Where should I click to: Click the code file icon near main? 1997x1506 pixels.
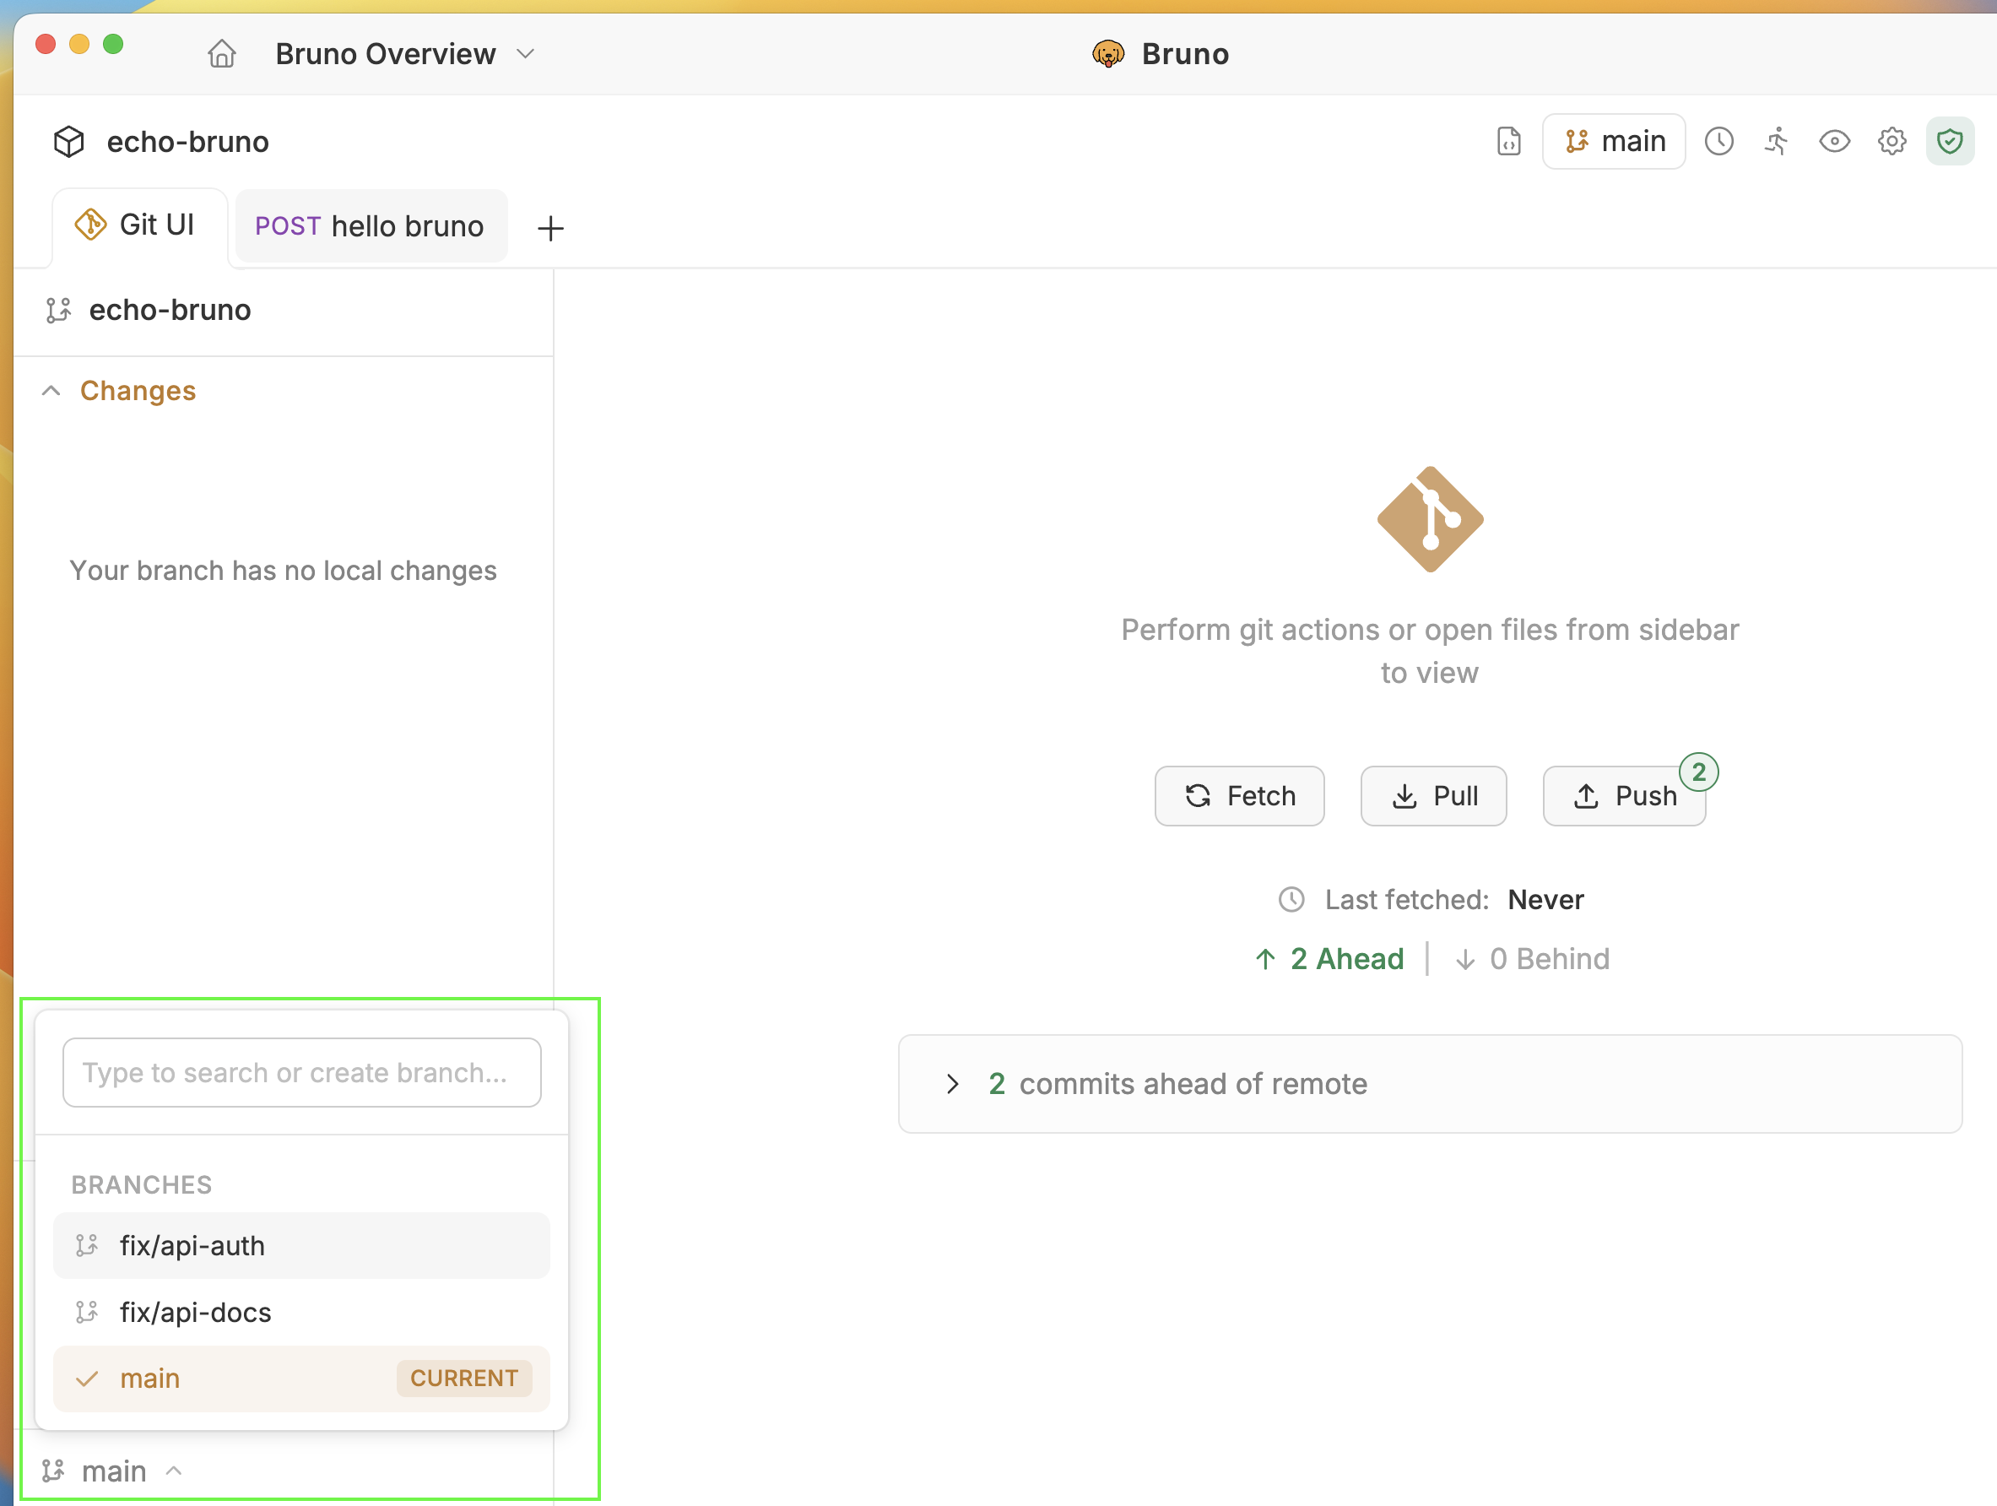coord(1507,142)
